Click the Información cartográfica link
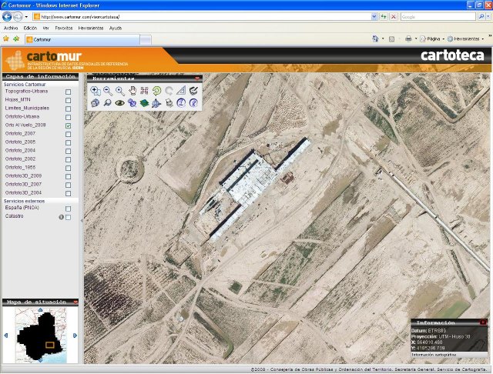The height and width of the screenshot is (374, 493). (x=433, y=355)
